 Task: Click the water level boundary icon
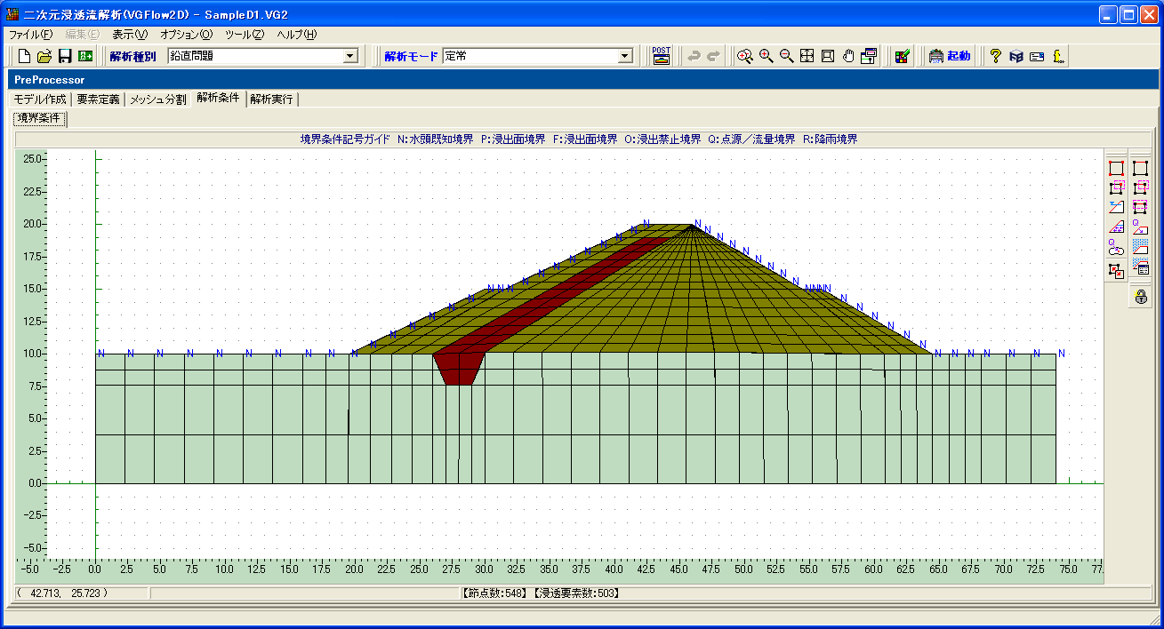1117,208
